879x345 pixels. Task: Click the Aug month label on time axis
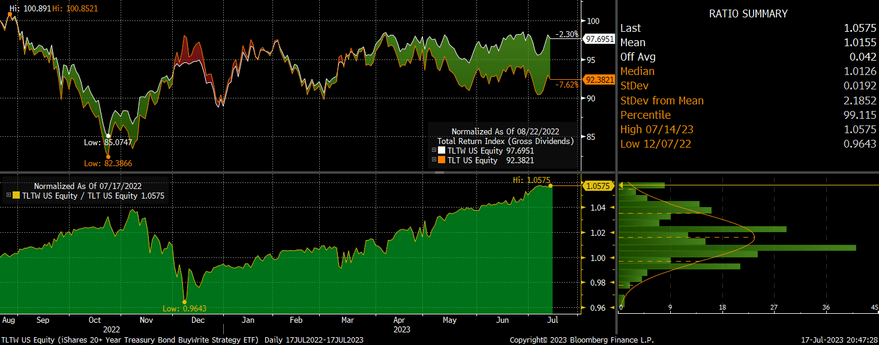point(8,320)
